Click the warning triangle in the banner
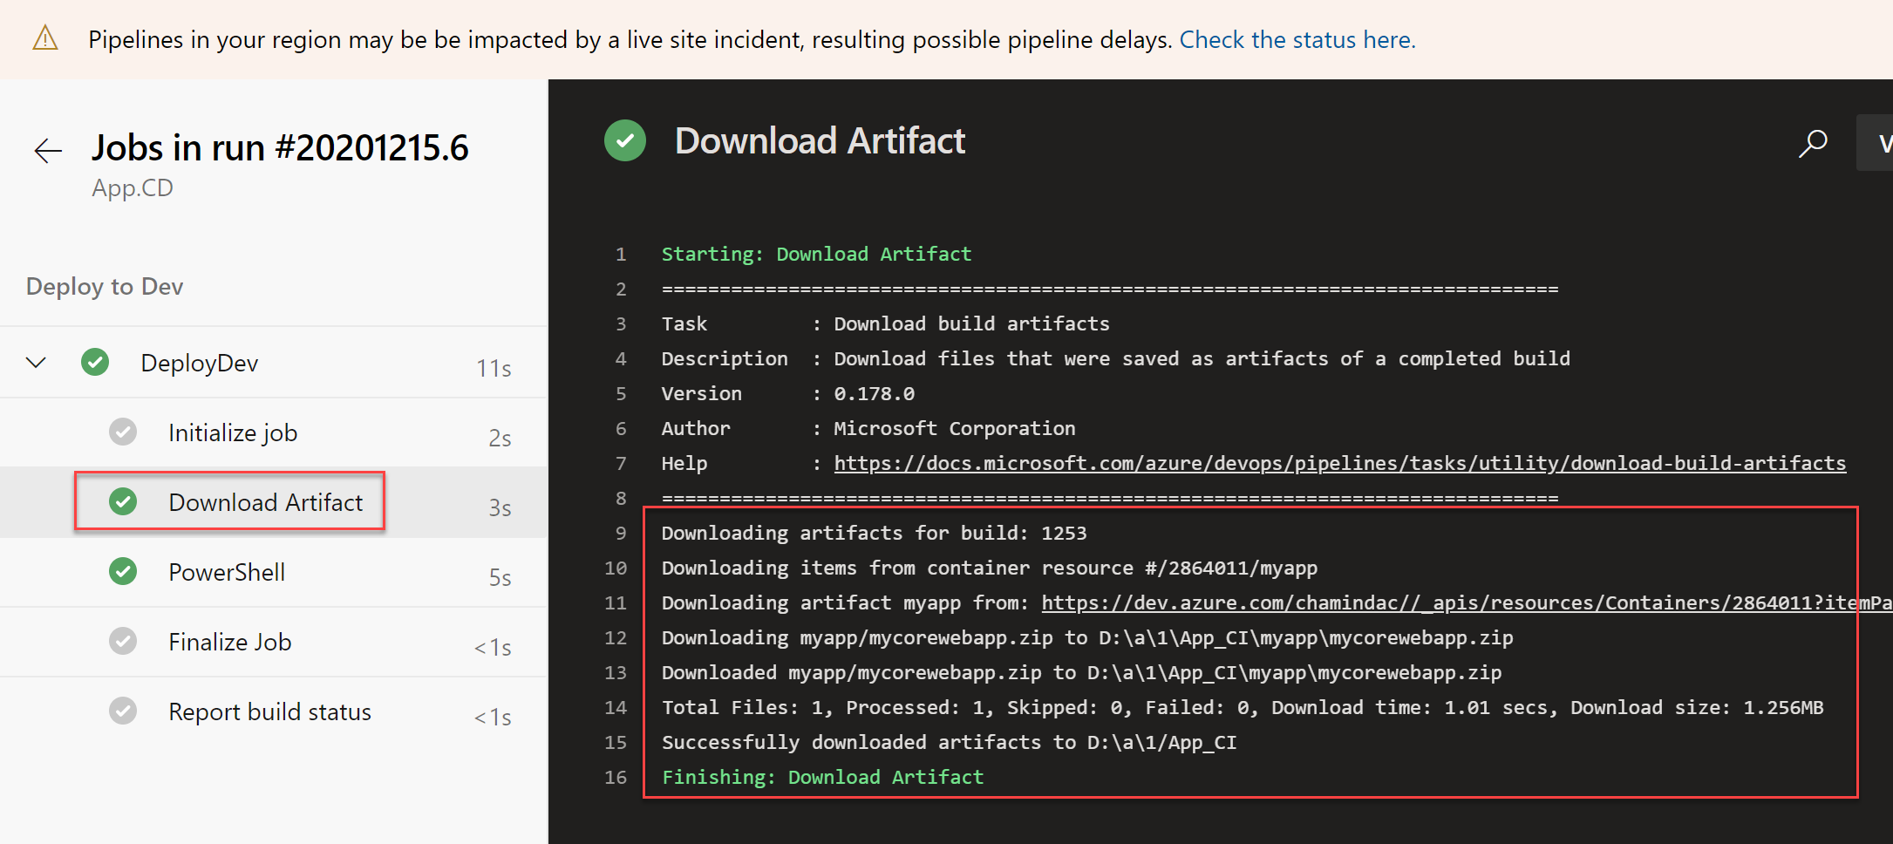This screenshot has height=844, width=1893. (x=44, y=38)
